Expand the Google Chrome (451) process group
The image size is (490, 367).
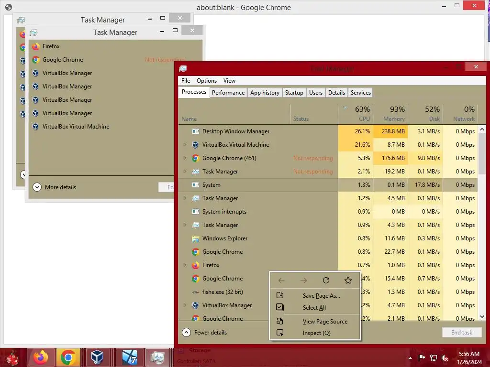(185, 158)
